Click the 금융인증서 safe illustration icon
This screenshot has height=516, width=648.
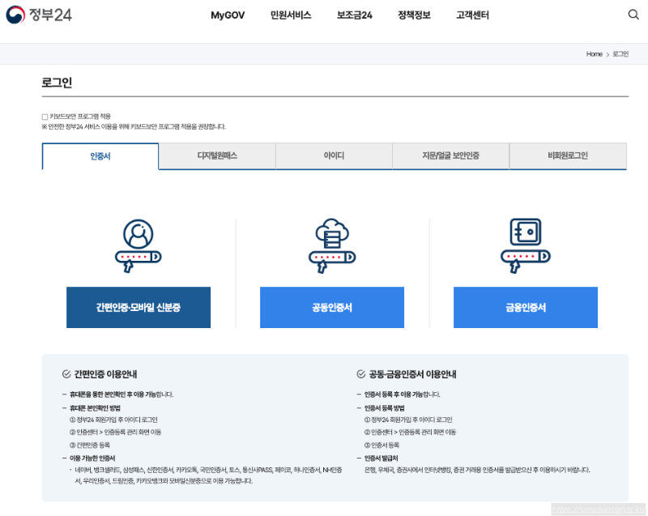(525, 243)
